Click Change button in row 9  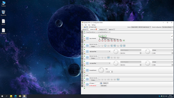pyautogui.click(x=94, y=80)
